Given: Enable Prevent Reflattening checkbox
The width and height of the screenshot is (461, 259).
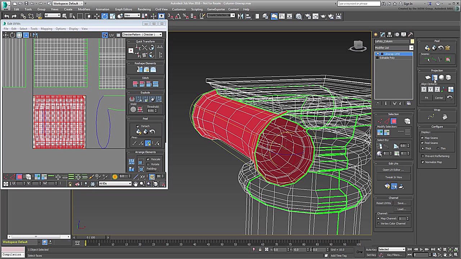Looking at the screenshot, I should coord(422,156).
